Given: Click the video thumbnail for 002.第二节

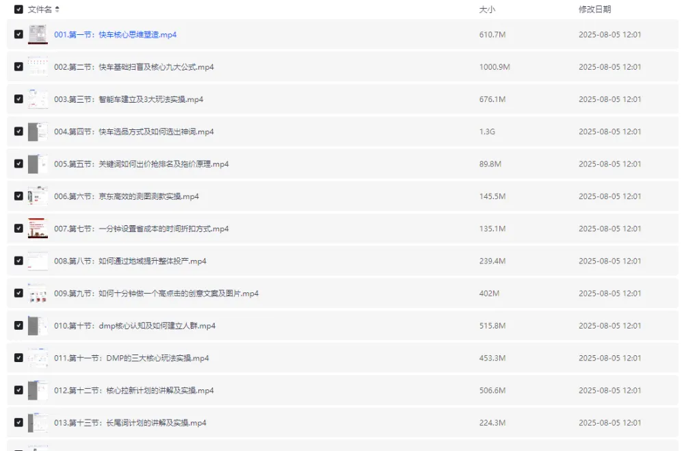Looking at the screenshot, I should (38, 67).
